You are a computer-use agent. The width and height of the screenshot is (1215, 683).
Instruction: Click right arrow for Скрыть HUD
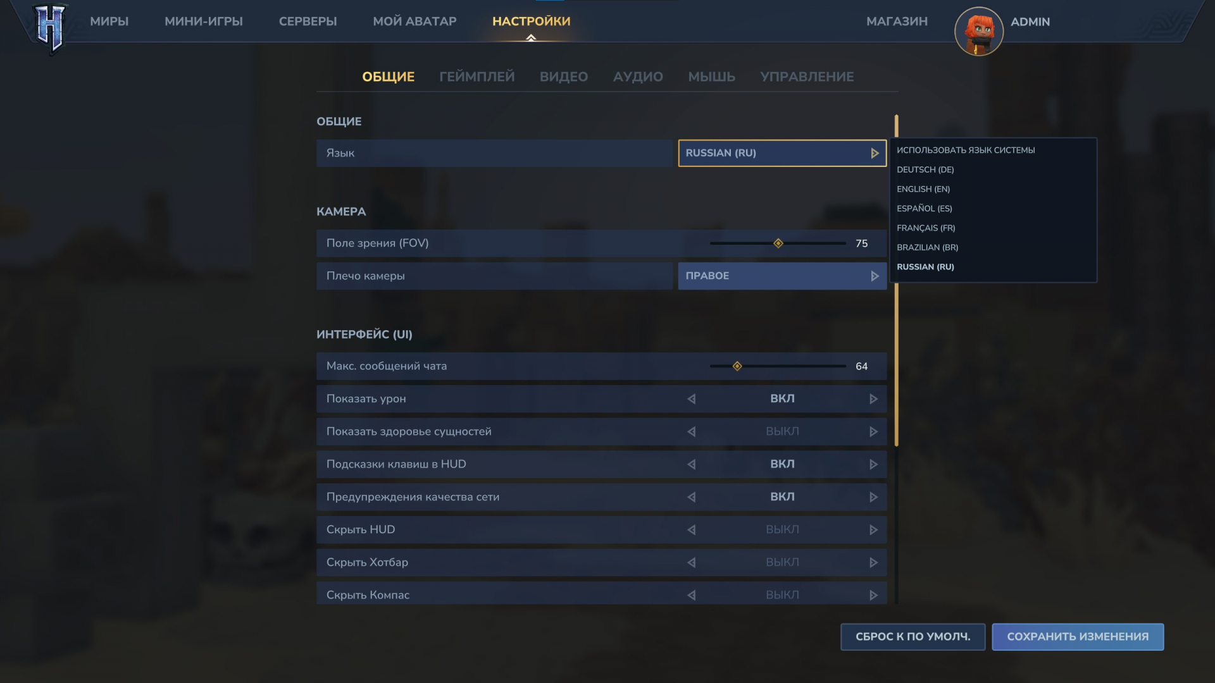(x=873, y=530)
